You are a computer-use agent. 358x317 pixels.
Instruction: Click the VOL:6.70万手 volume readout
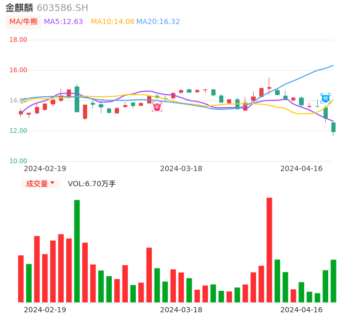[x=92, y=184]
